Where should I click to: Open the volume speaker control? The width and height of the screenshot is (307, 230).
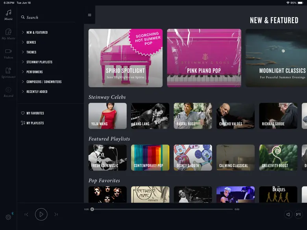pyautogui.click(x=288, y=214)
